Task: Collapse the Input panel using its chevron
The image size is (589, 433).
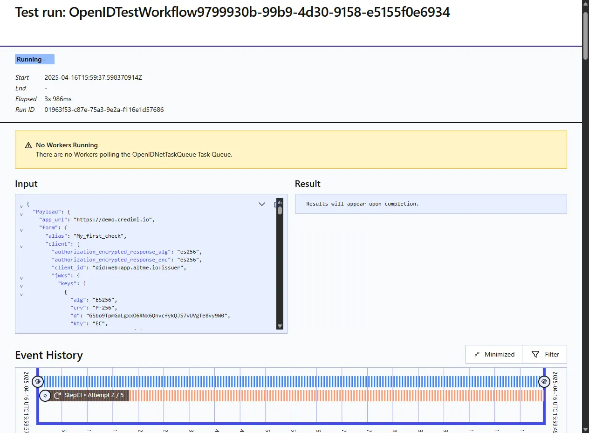Action: [x=262, y=204]
